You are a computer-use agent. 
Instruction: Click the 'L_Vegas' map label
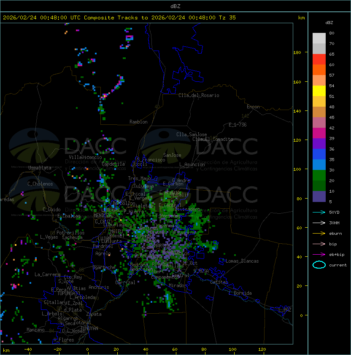coord(49,237)
